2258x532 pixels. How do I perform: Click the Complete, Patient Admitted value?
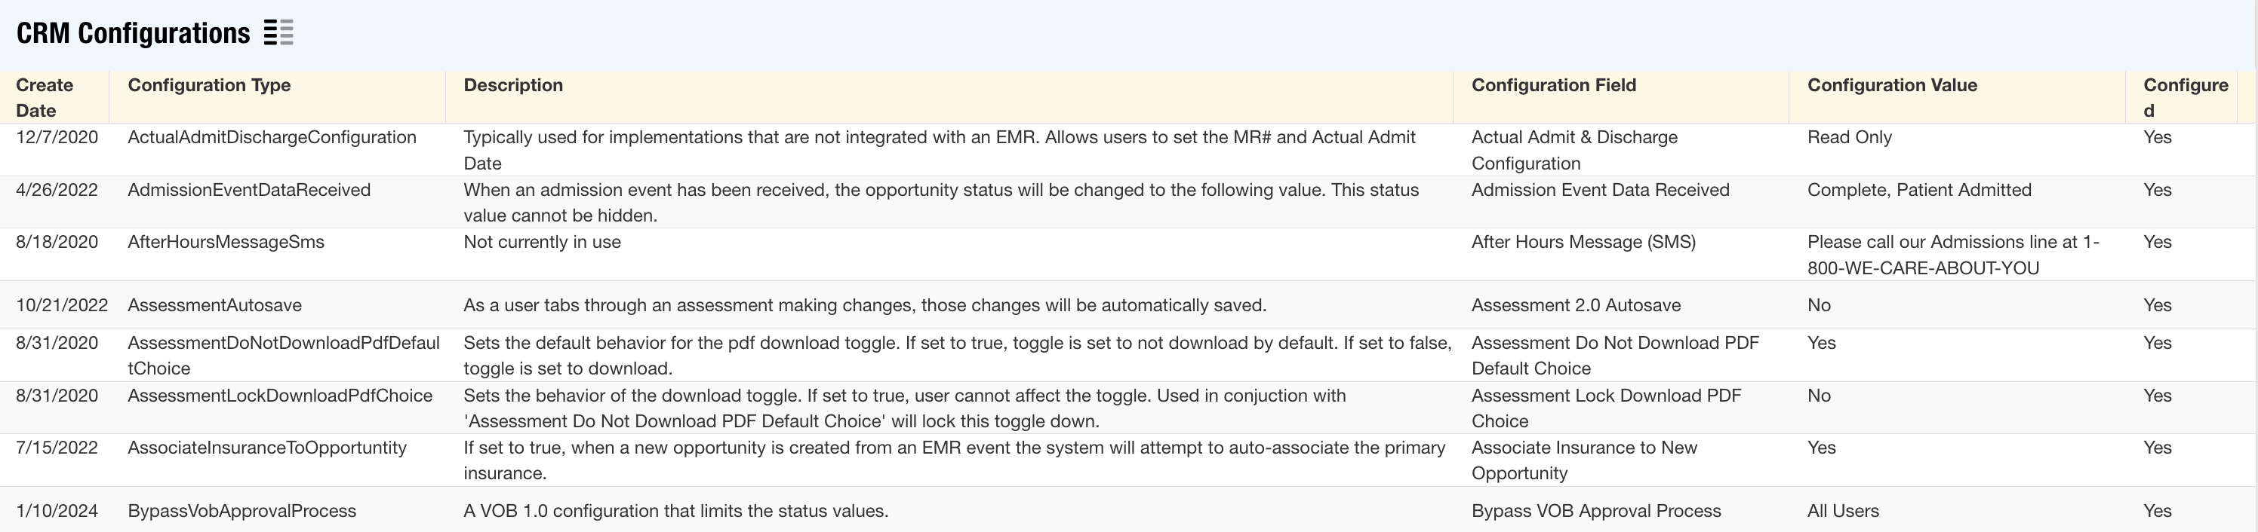[x=1918, y=190]
